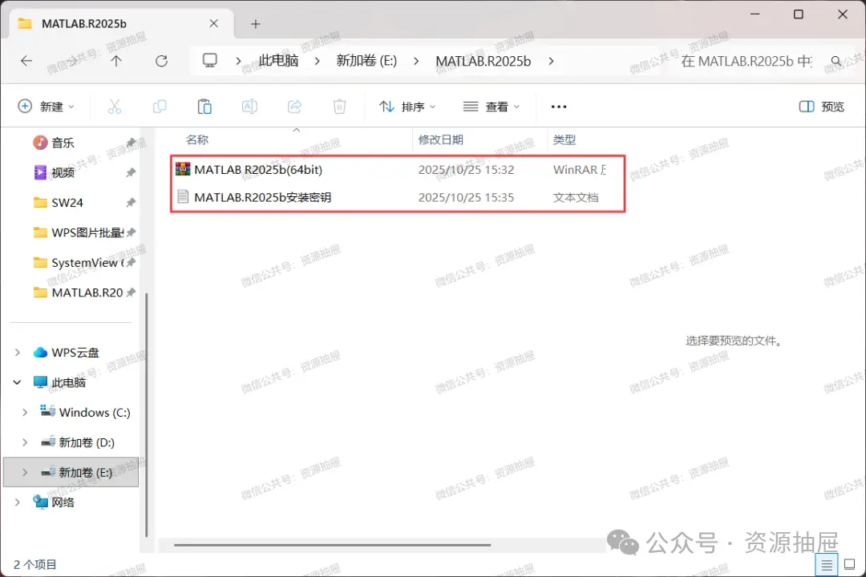
Task: Click the Share icon in toolbar
Action: tap(295, 107)
